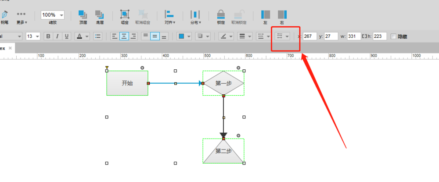Enable the 隐藏 hidden checkbox
This screenshot has width=439, height=182.
pos(394,36)
